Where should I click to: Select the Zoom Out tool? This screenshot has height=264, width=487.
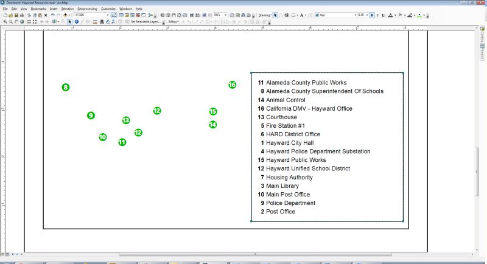click(10, 22)
